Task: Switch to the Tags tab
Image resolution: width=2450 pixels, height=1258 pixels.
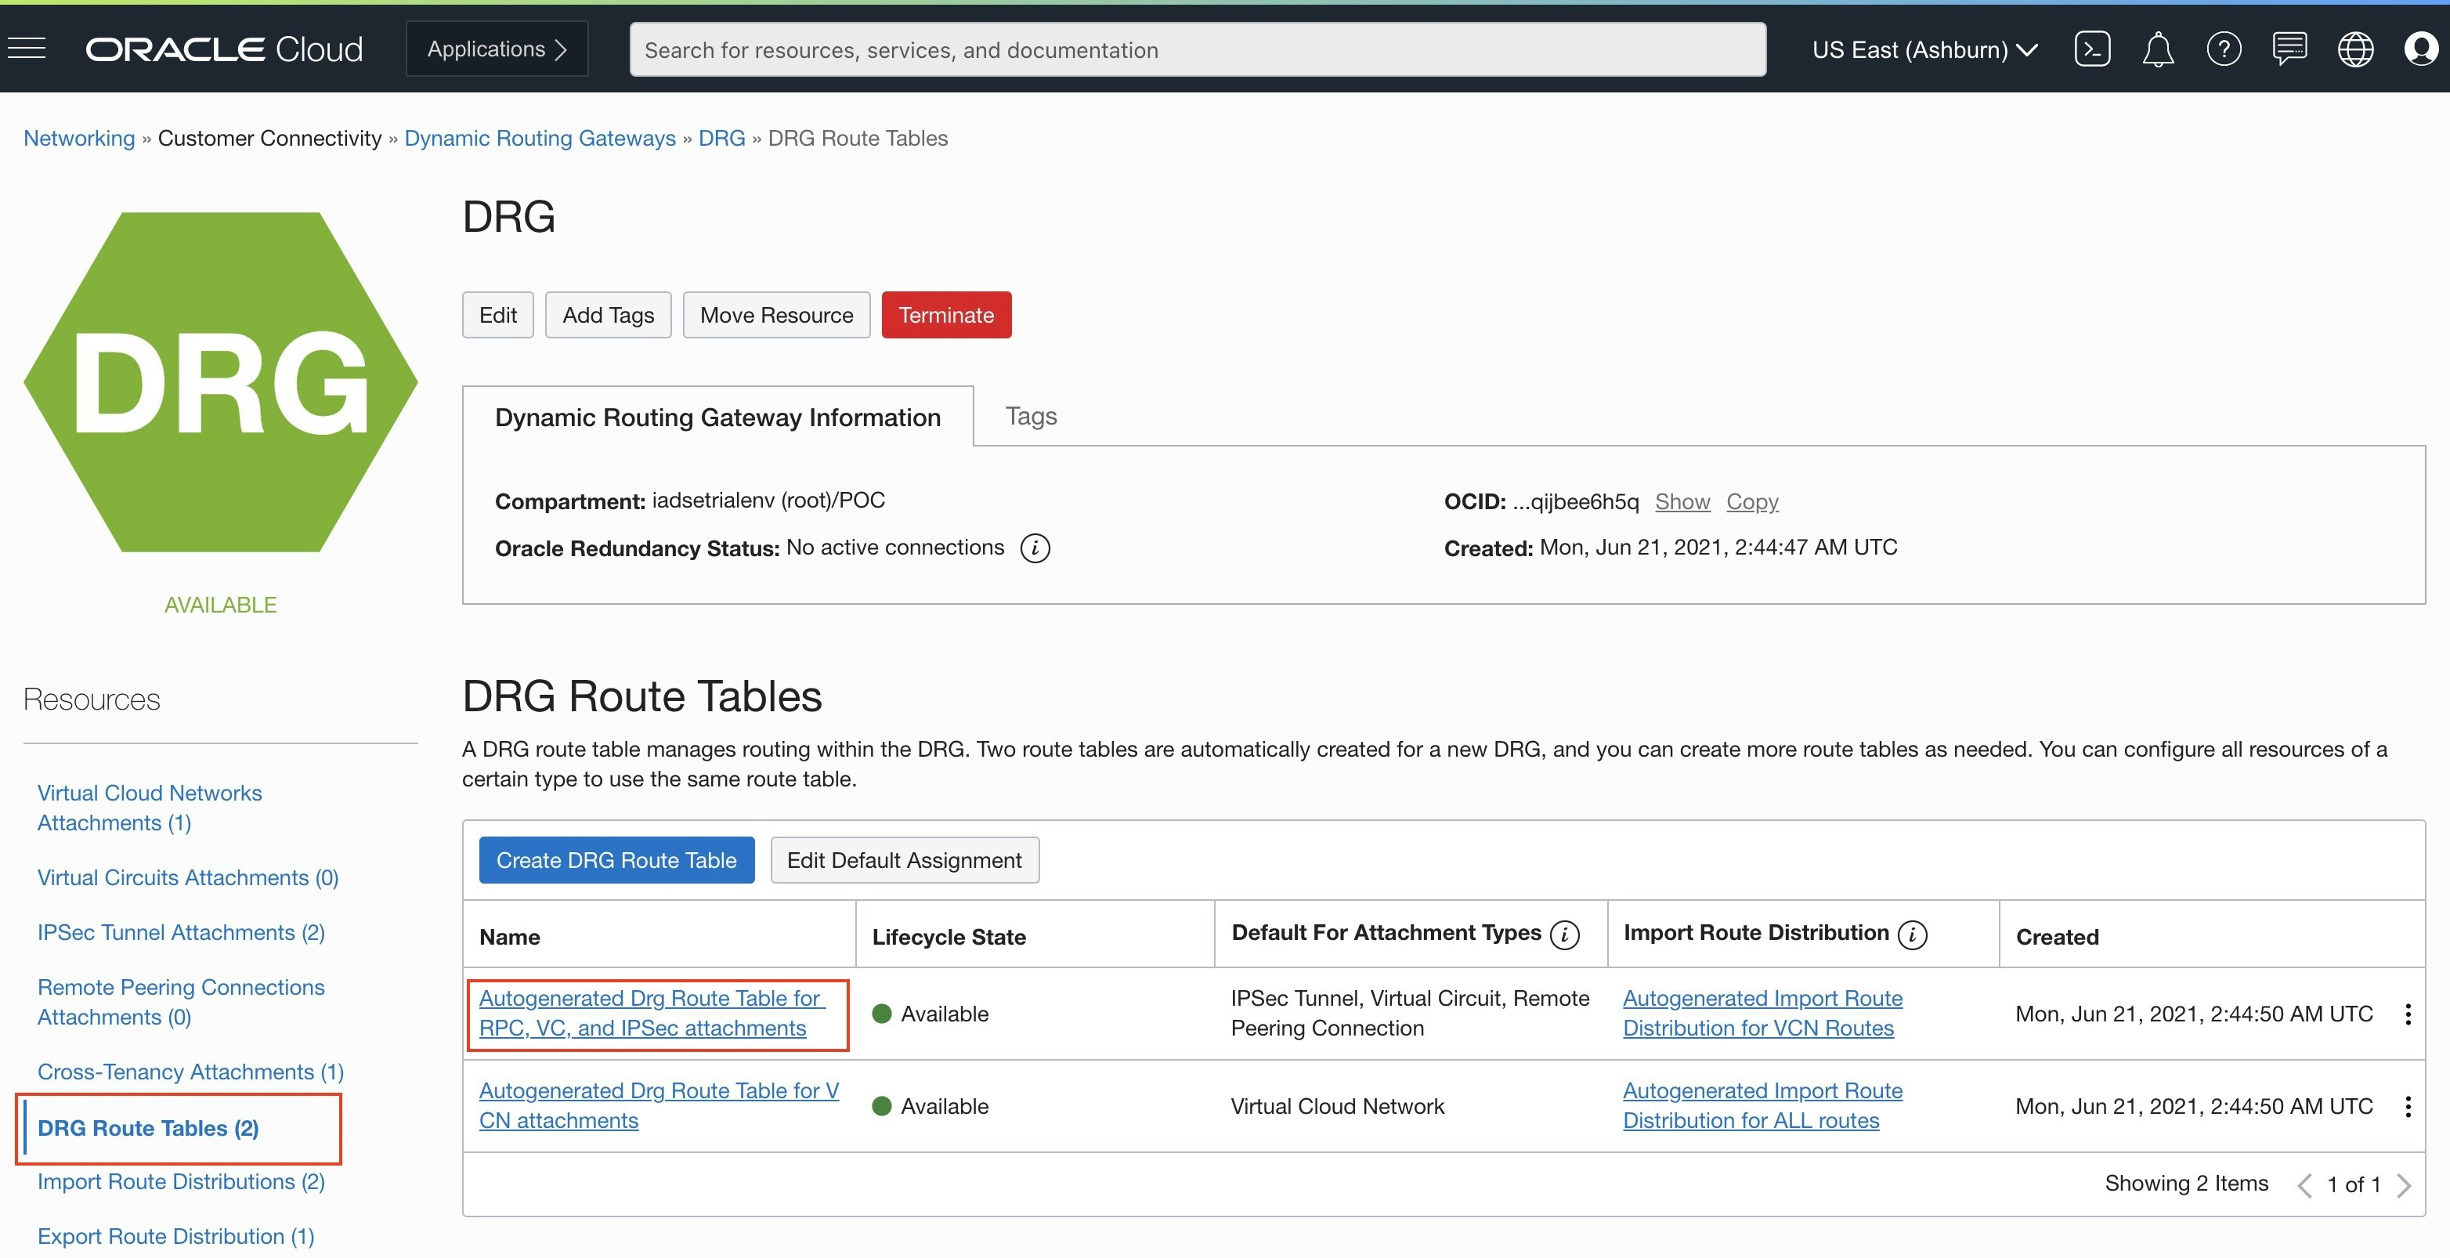Action: (x=1030, y=415)
